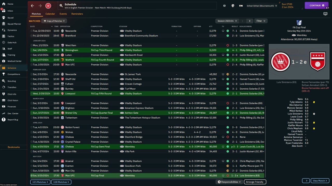The image size is (332, 186).
Task: Sort by the Date column header
Action: click(x=32, y=26)
